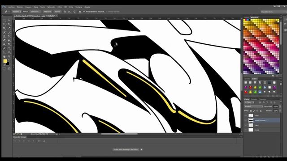Switch to the Canales tab

[254, 99]
